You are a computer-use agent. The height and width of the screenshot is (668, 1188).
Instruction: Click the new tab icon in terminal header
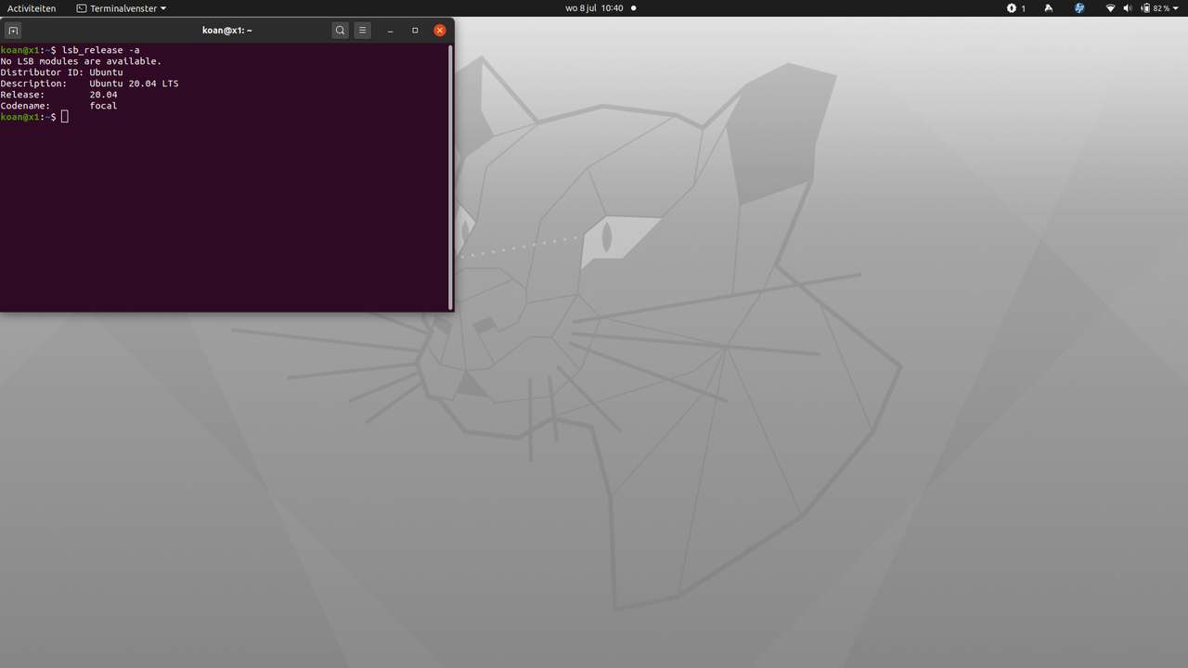click(x=13, y=31)
